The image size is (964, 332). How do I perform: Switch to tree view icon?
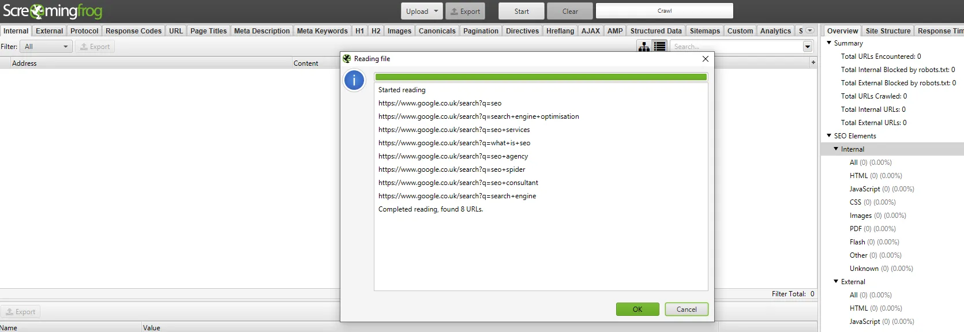click(x=644, y=47)
